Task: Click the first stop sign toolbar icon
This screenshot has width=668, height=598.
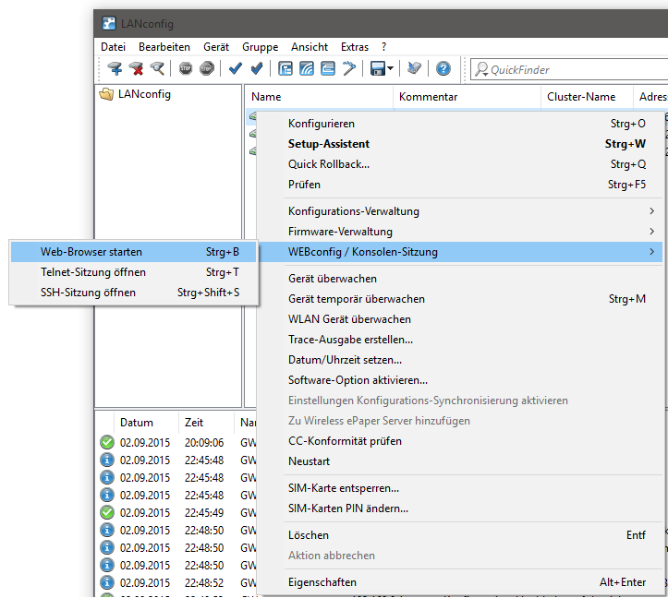Action: 186,69
